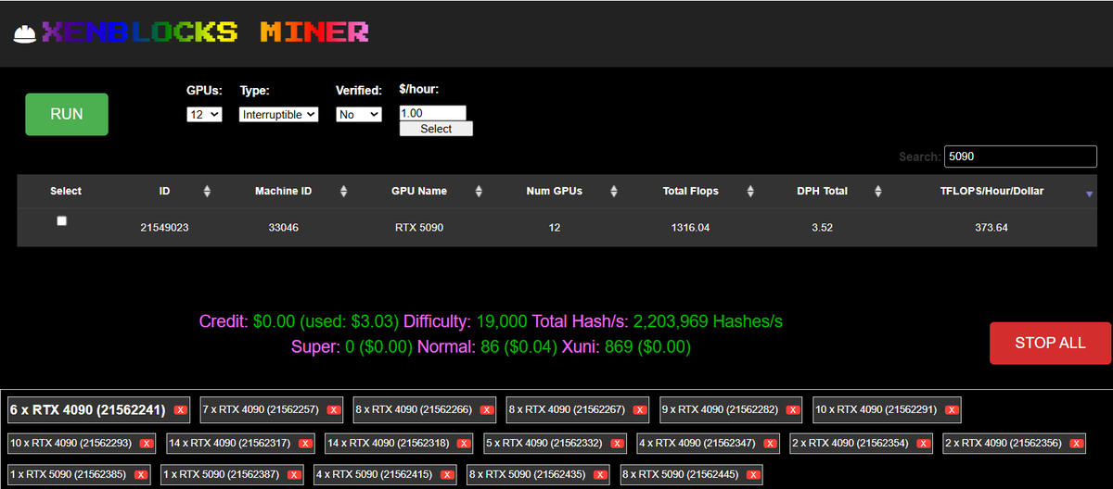Open the Type dropdown set to Interruptible
Screen dimensions: 1113x489
click(279, 114)
